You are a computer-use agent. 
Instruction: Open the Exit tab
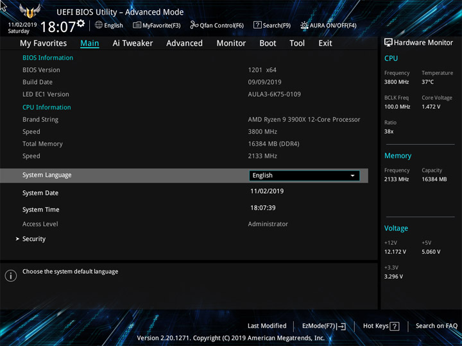pyautogui.click(x=325, y=44)
